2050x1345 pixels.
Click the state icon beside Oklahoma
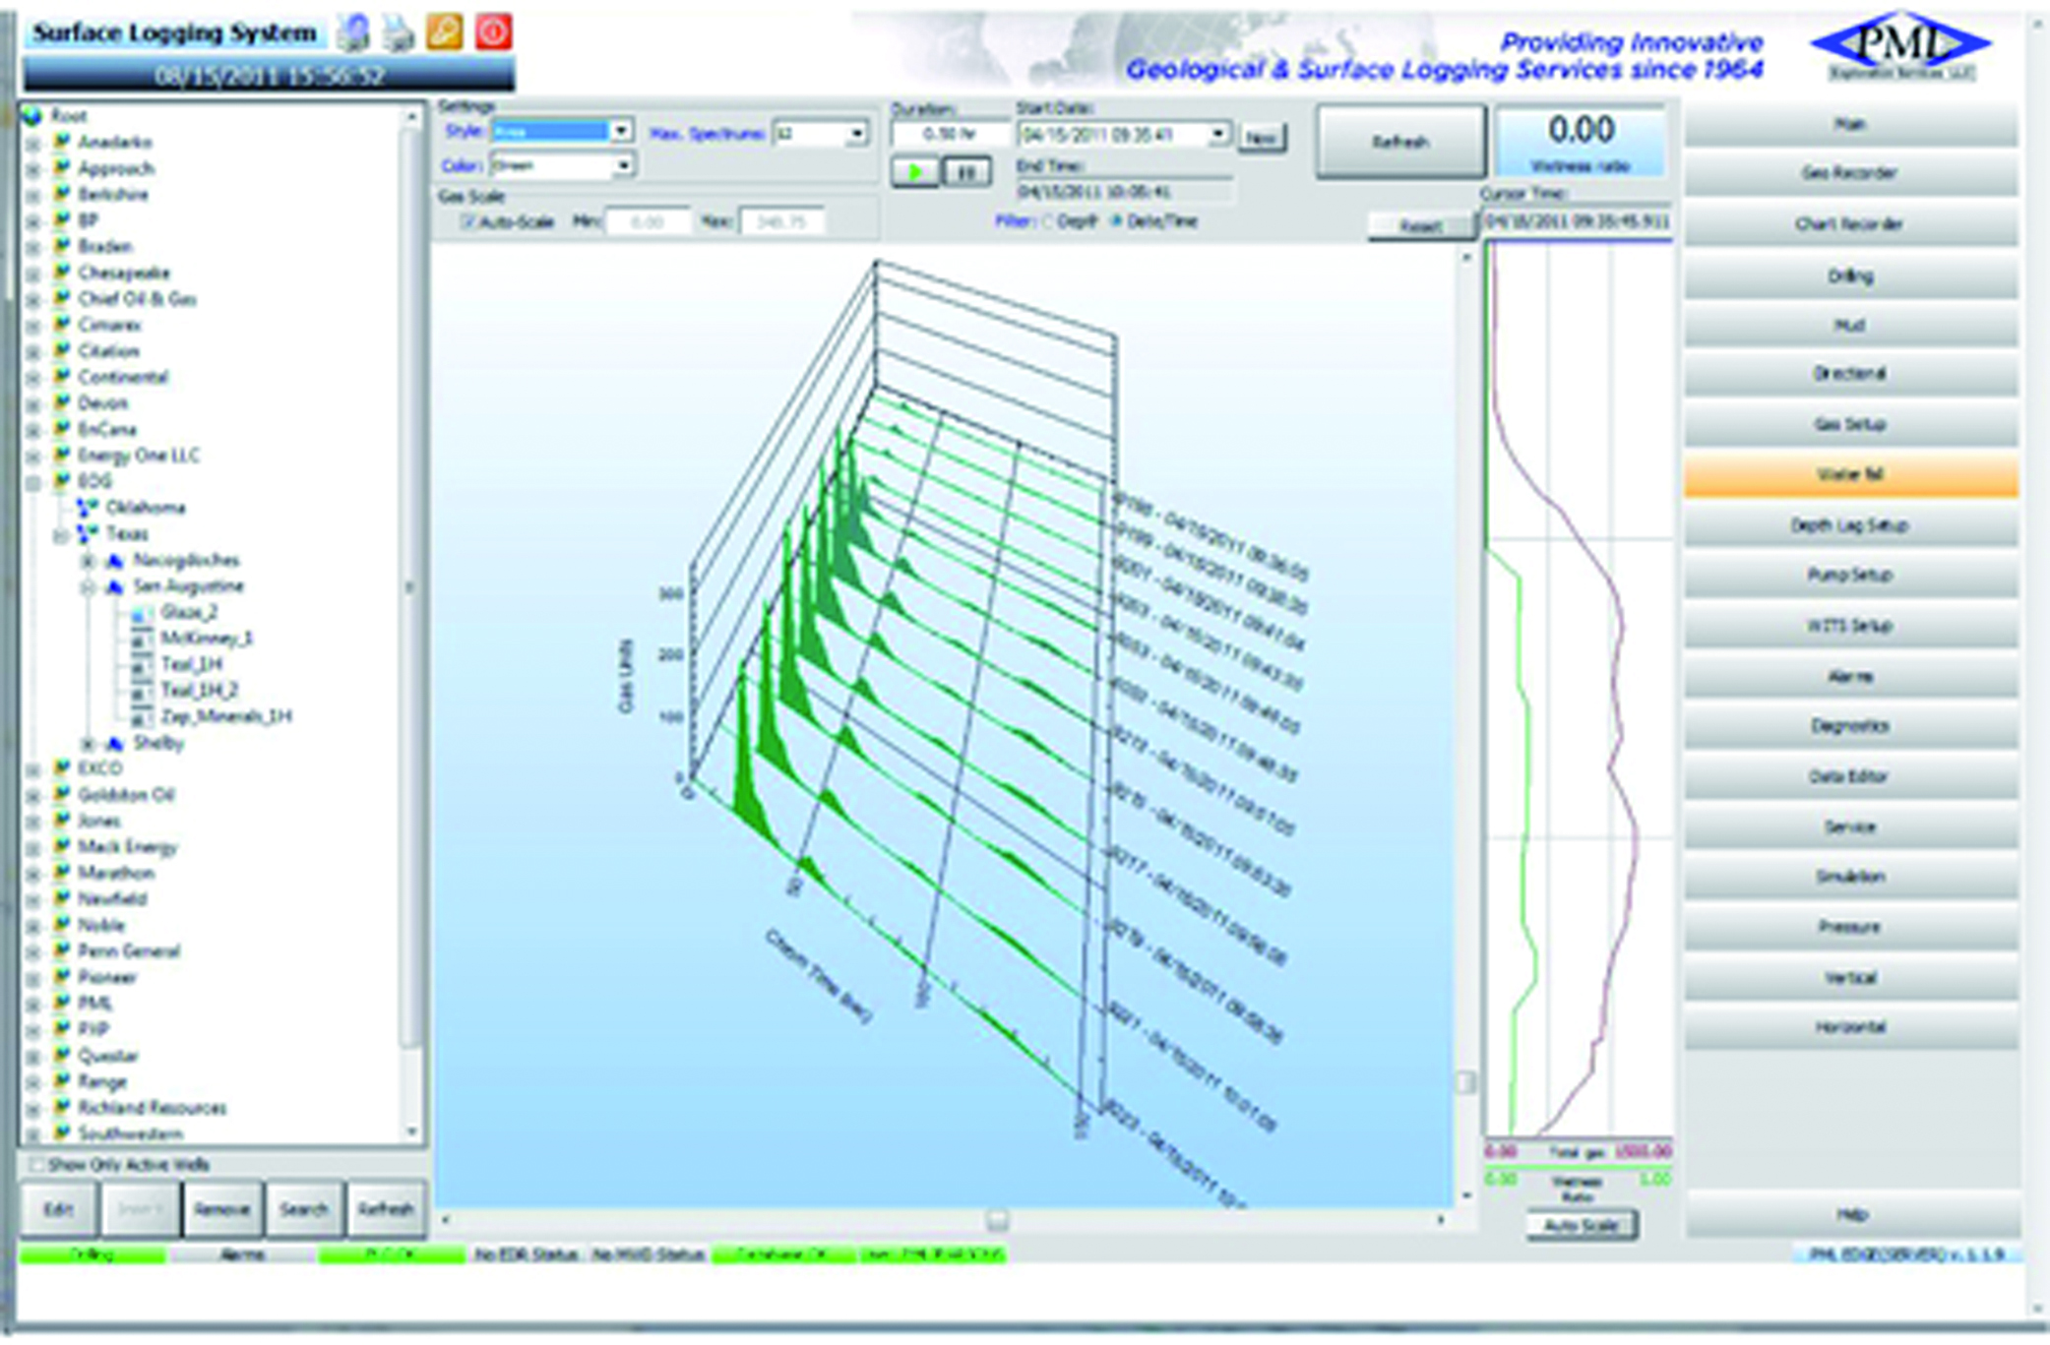(x=89, y=508)
